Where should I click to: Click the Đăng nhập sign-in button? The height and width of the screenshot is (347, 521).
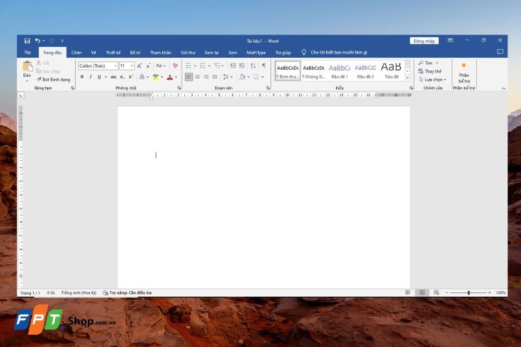425,40
